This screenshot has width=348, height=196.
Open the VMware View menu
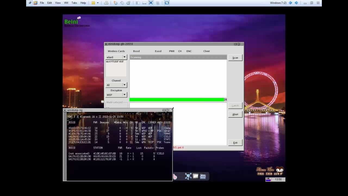(58, 3)
